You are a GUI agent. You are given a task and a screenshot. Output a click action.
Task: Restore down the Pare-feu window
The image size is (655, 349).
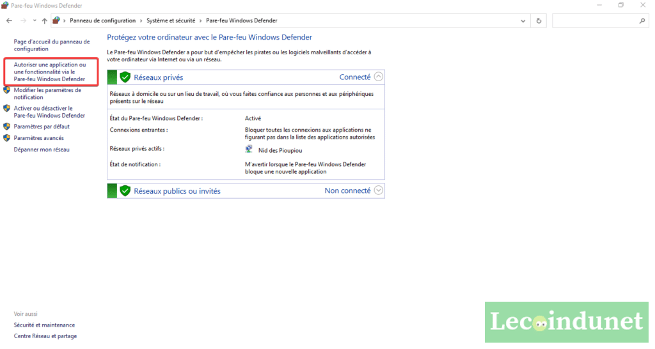coord(621,5)
